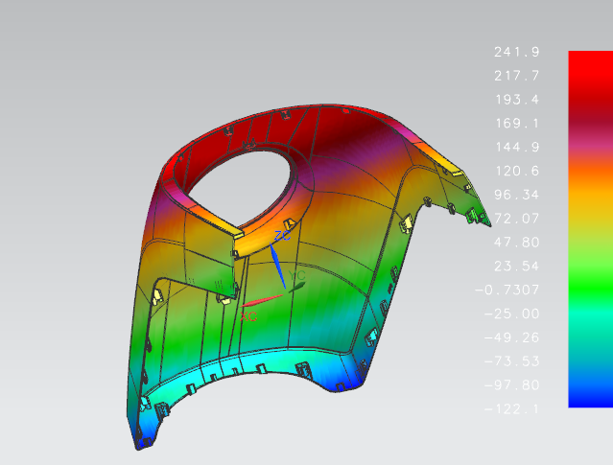Click the maximum legend value 241.9

pyautogui.click(x=516, y=52)
